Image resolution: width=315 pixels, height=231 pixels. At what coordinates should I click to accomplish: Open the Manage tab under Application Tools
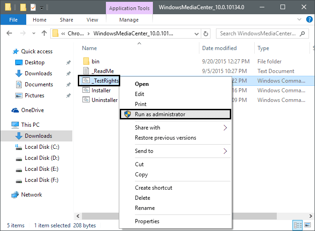(129, 20)
